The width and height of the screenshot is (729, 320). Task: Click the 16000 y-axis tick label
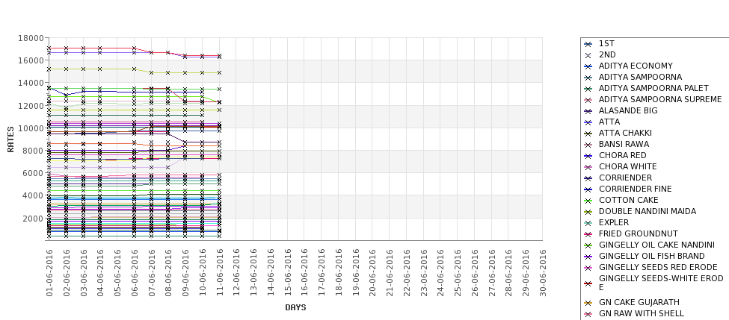[31, 60]
